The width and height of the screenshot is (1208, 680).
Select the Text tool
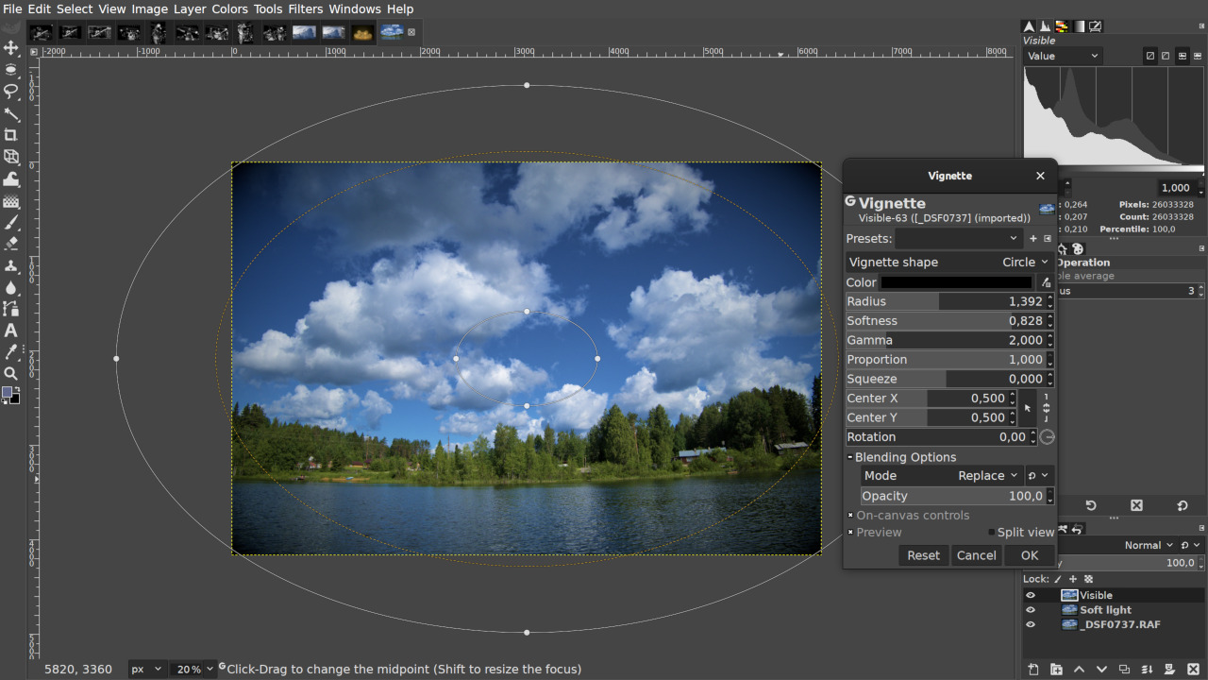tap(12, 330)
